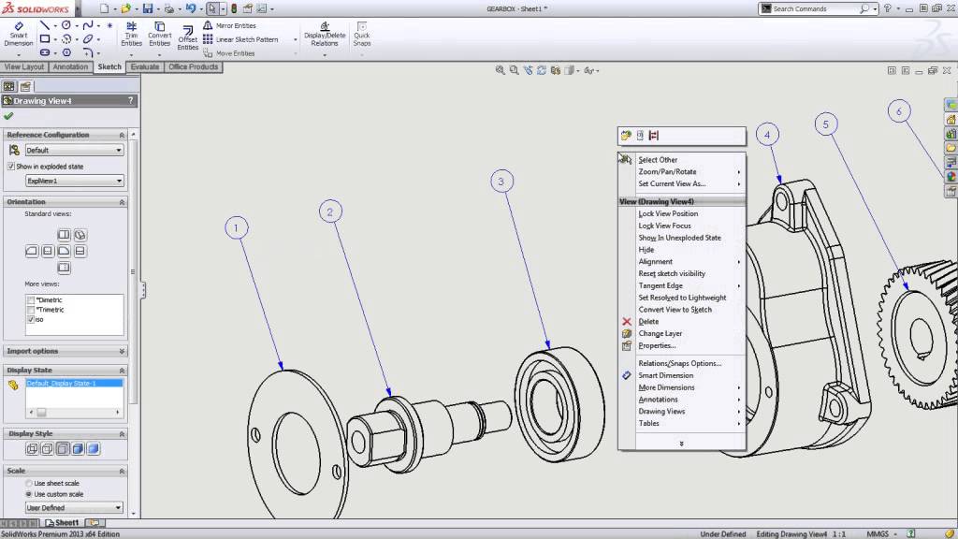Viewport: 958px width, 539px height.
Task: Switch to View Layout tab
Action: (24, 66)
